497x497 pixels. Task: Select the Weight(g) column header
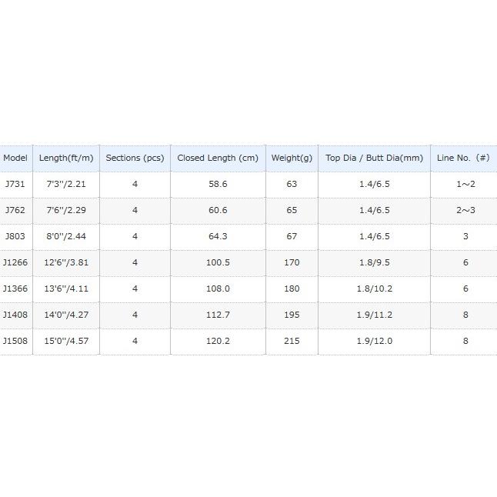point(292,158)
